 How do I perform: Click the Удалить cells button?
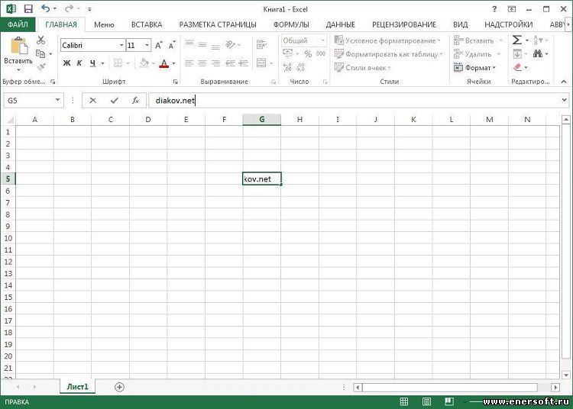pos(477,54)
